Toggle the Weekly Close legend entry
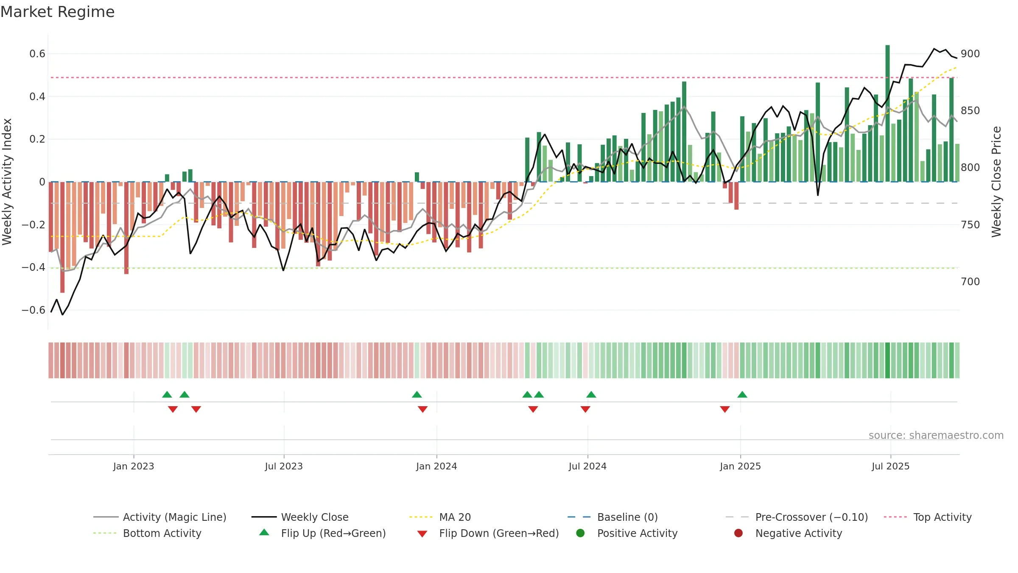Screen dimensions: 1018x573 coord(300,517)
